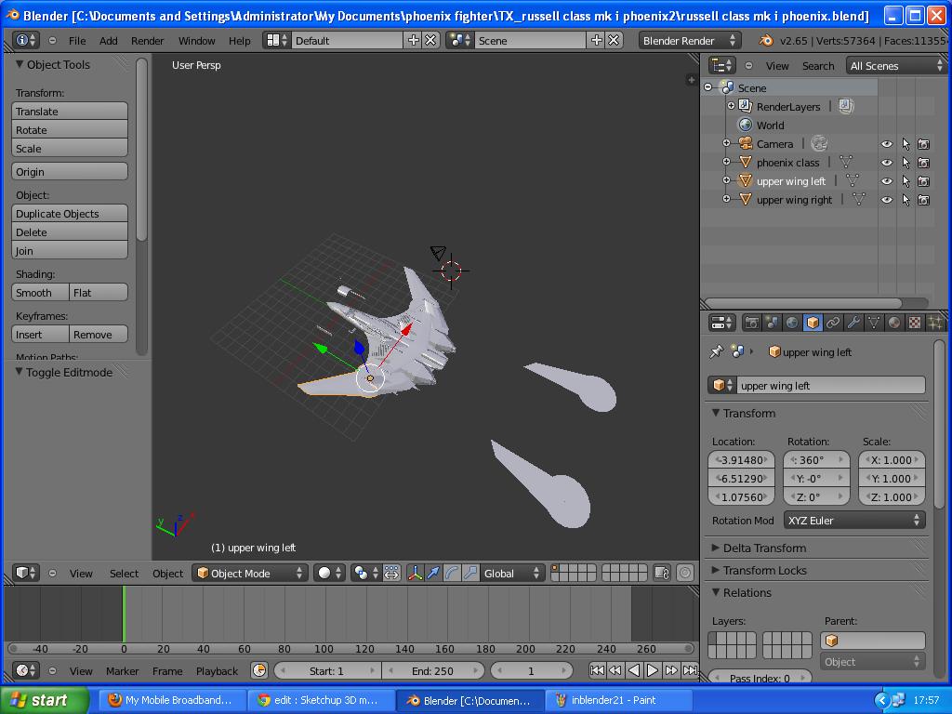Open the Modifiers tab (wrench icon)
The height and width of the screenshot is (714, 952).
[x=853, y=323]
